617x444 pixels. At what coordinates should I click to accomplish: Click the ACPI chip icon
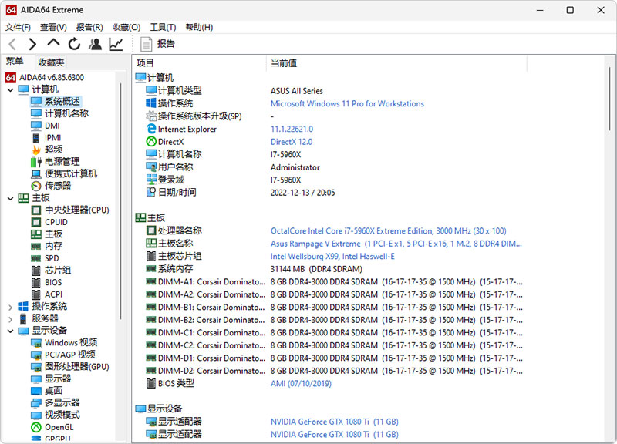click(35, 294)
